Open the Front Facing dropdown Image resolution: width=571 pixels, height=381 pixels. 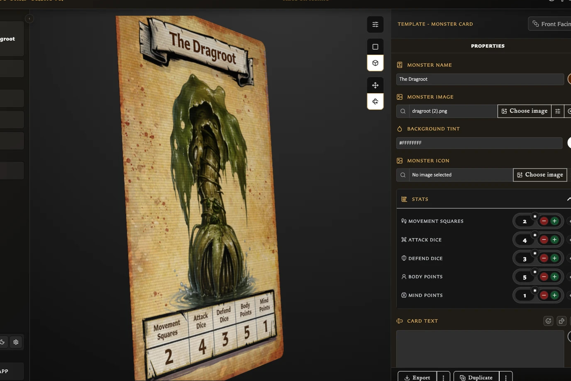tap(549, 24)
